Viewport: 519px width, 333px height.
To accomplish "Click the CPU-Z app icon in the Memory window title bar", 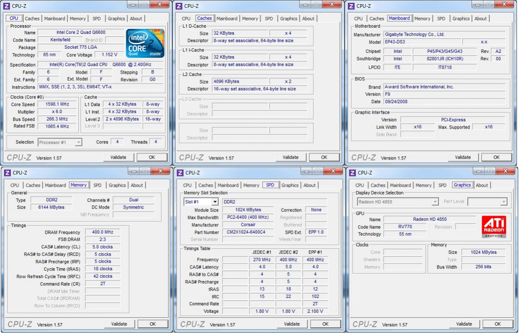I will point(7,173).
